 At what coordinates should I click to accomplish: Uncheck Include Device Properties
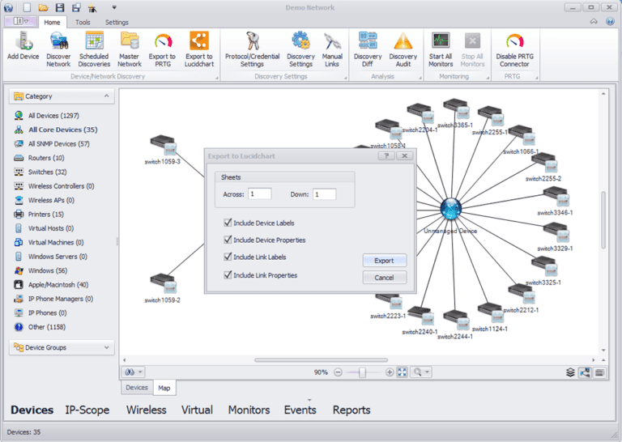[x=228, y=240]
